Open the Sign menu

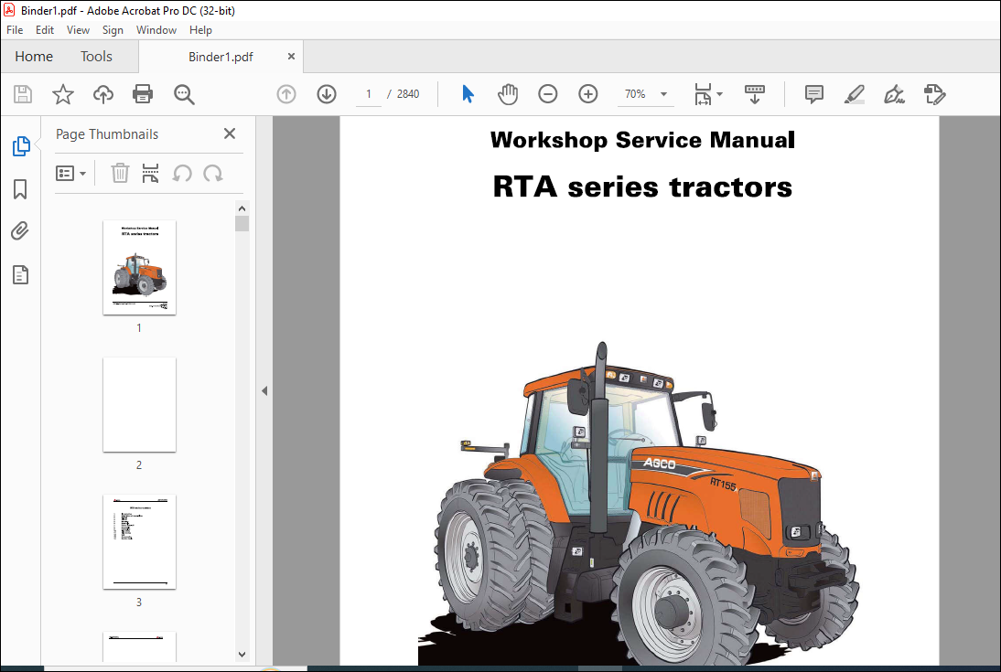(x=113, y=30)
